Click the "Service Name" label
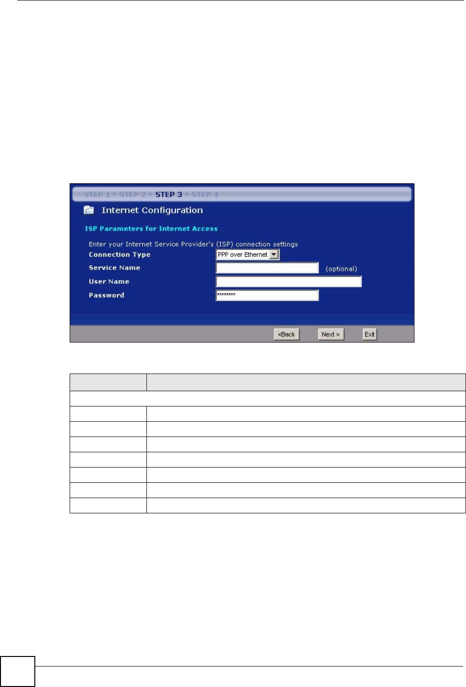 click(114, 268)
